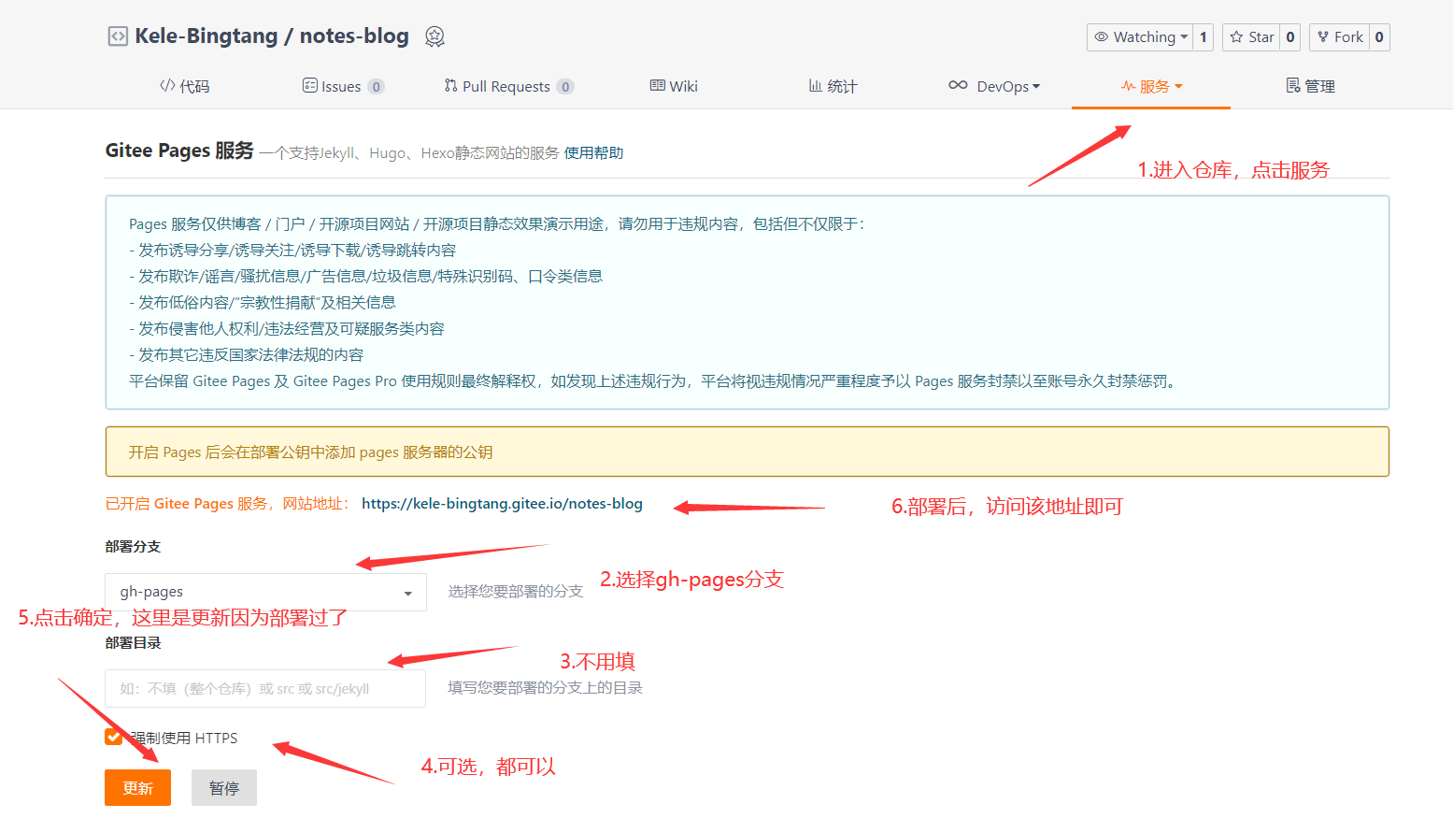1453x818 pixels.
Task: Click the repository code icon beside Kele-Bingtang
Action: 118,36
